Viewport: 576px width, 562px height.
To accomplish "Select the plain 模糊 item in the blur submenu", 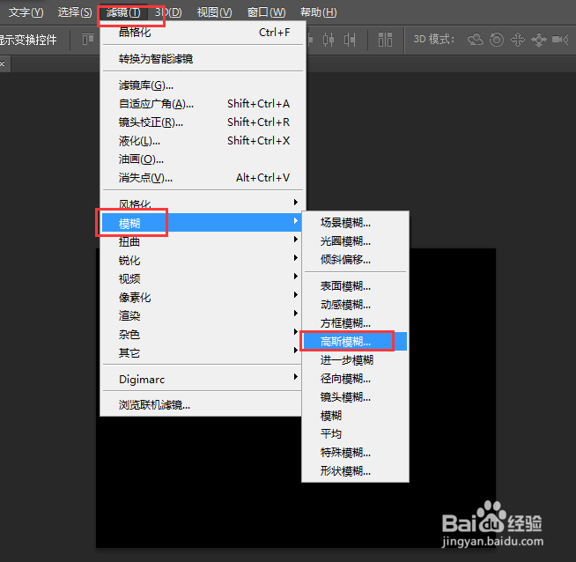I will click(x=355, y=416).
